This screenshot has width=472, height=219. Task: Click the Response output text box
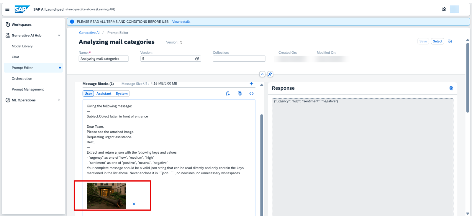pos(363,157)
